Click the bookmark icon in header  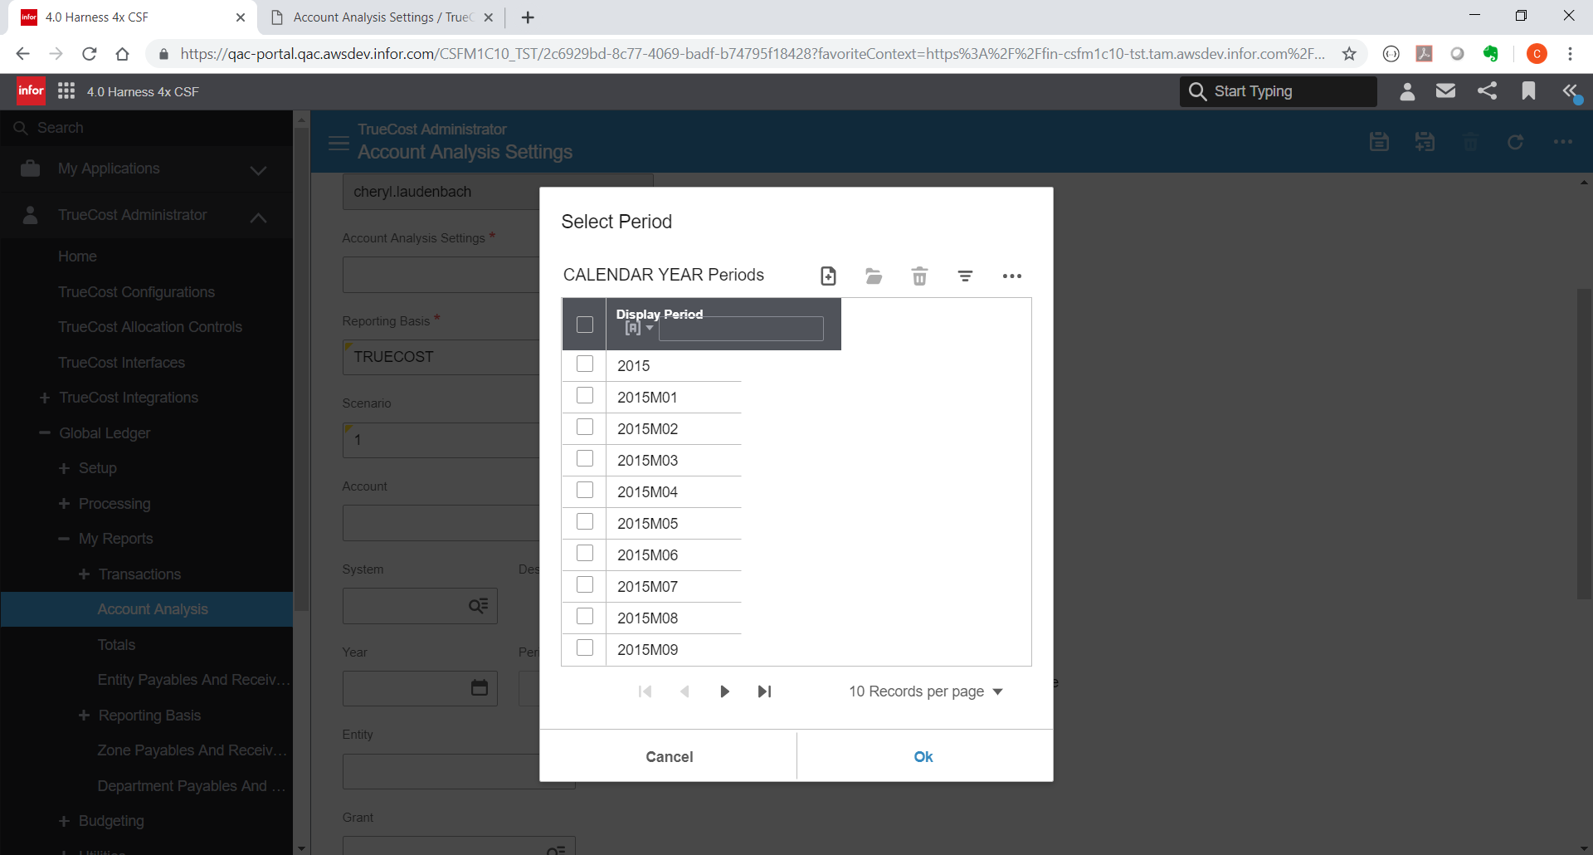1528,91
